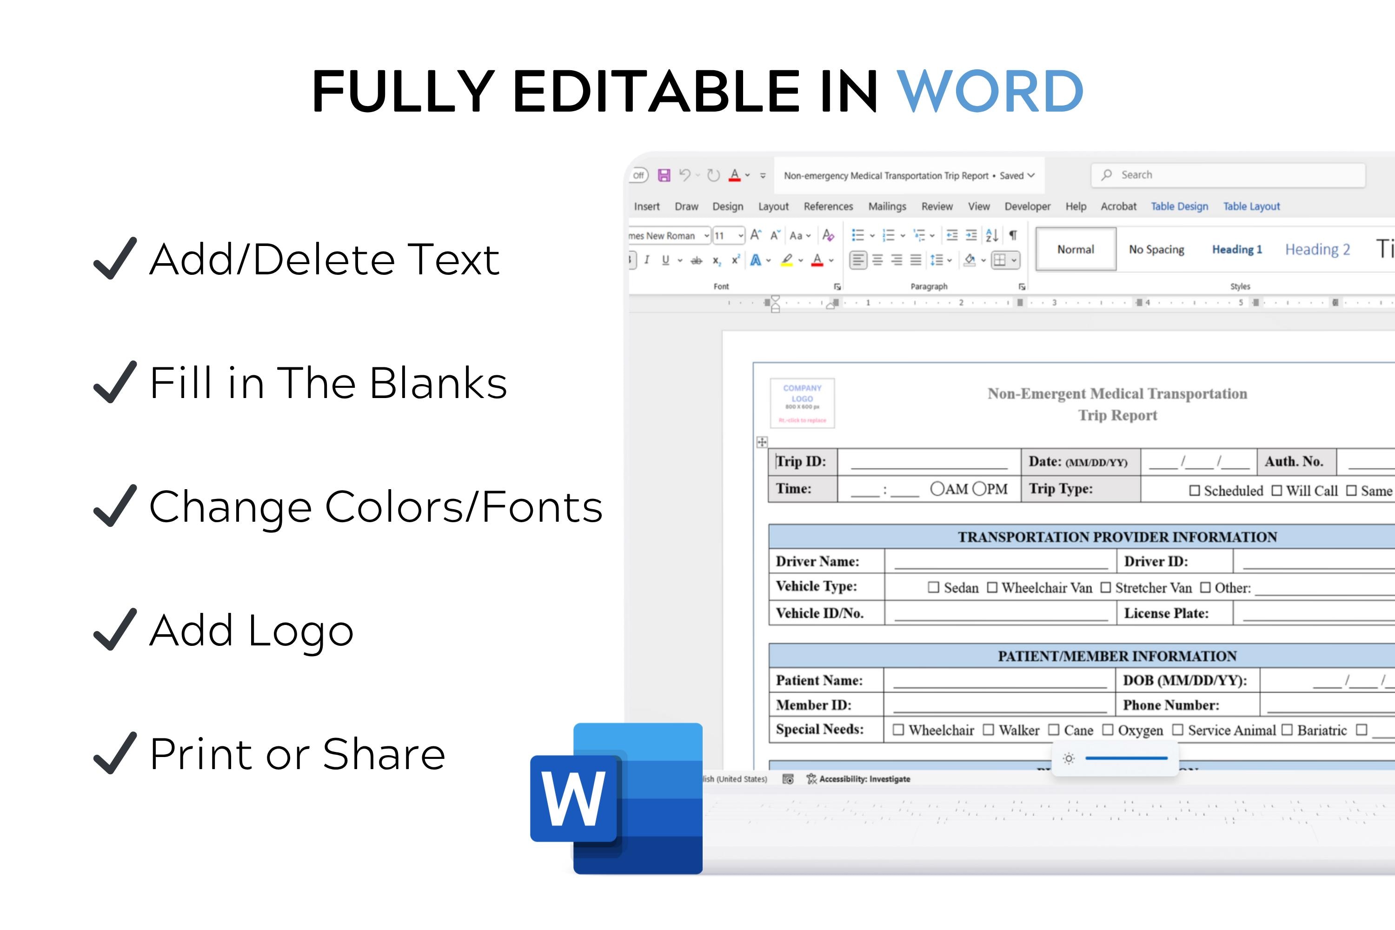Click the Undo arrow icon
This screenshot has height=930, width=1395.
point(684,175)
